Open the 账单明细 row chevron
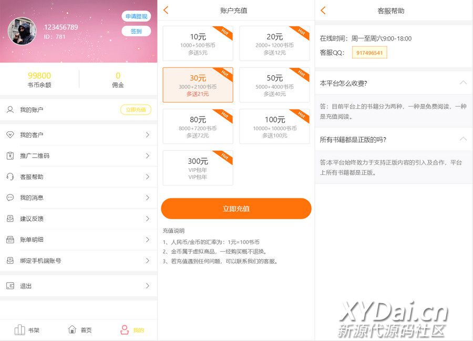The image size is (473, 341). click(148, 240)
